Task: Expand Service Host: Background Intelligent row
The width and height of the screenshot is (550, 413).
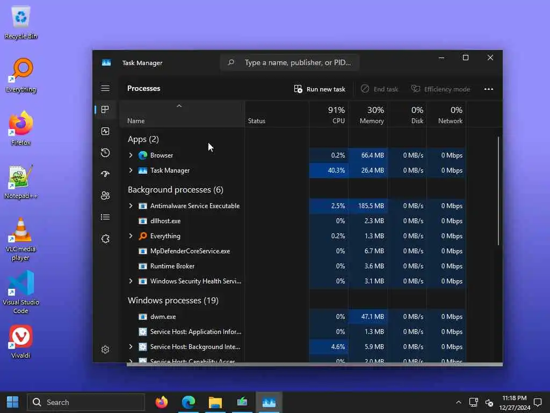Action: coord(131,347)
